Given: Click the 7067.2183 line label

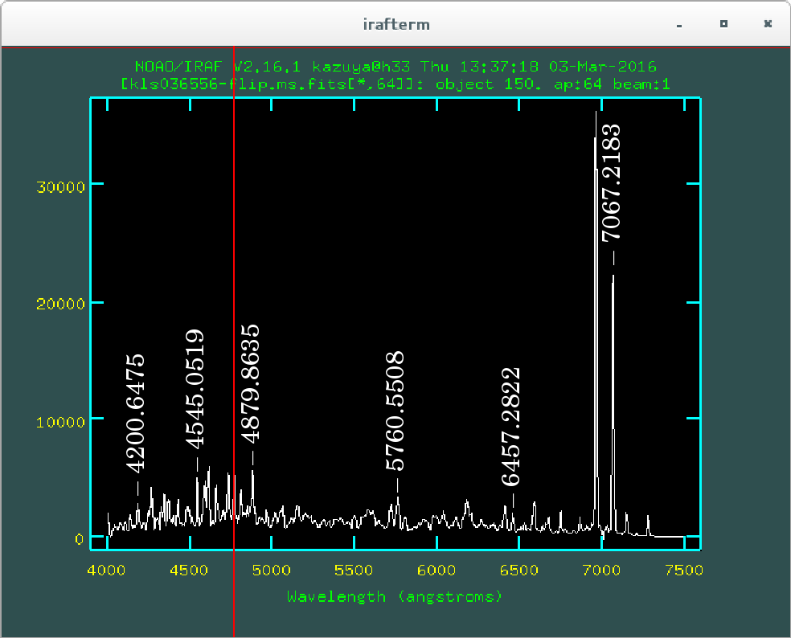Looking at the screenshot, I should 611,183.
